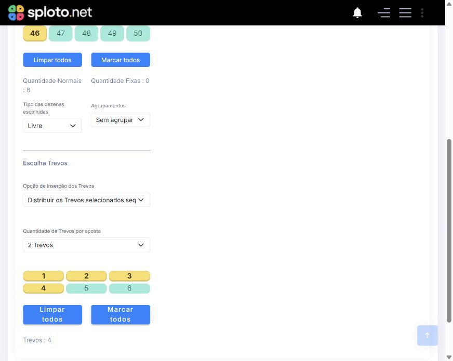Click Limpar todos under the numbers

click(x=52, y=60)
